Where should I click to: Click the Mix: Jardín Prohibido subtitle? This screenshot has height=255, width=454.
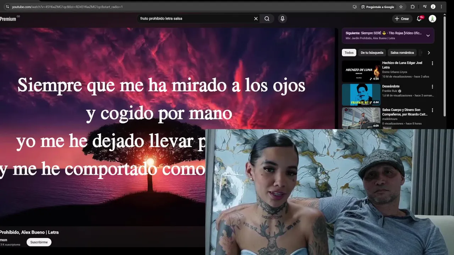coord(370,38)
